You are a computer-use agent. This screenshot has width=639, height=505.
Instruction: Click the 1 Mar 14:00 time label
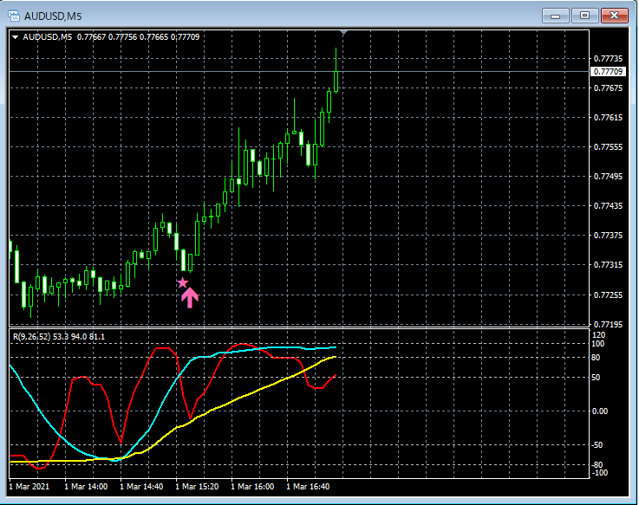(86, 487)
